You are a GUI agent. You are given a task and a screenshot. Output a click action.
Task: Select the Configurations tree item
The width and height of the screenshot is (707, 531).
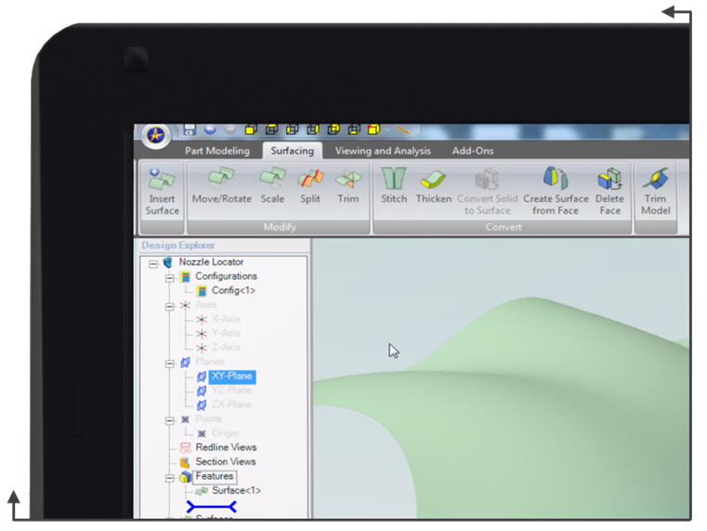[226, 276]
